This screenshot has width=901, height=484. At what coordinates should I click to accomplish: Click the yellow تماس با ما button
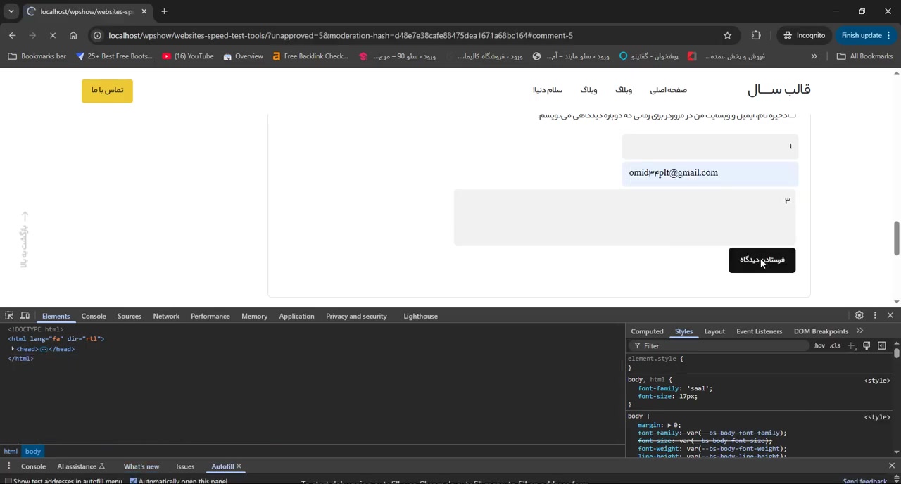pos(107,90)
